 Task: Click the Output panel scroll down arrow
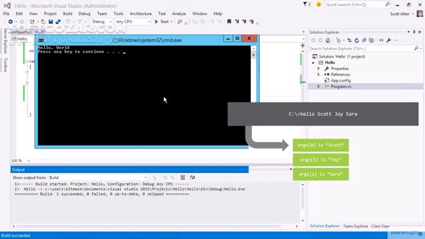[303, 221]
